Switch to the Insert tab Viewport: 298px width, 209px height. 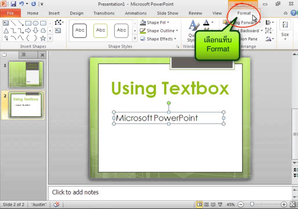pyautogui.click(x=54, y=13)
